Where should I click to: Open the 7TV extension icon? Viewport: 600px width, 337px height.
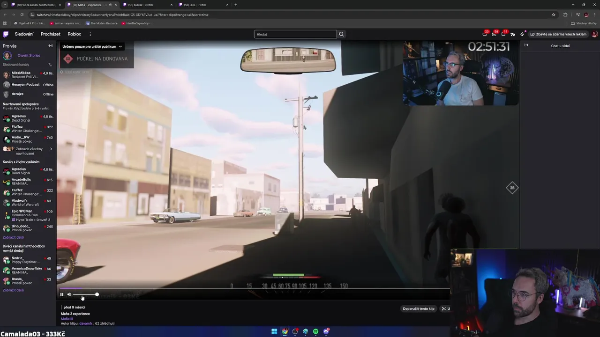513,34
